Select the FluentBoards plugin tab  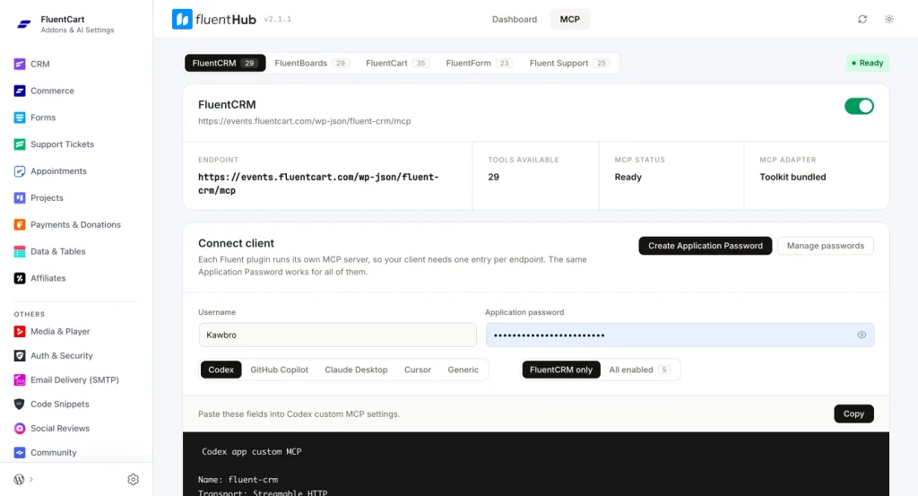(311, 64)
